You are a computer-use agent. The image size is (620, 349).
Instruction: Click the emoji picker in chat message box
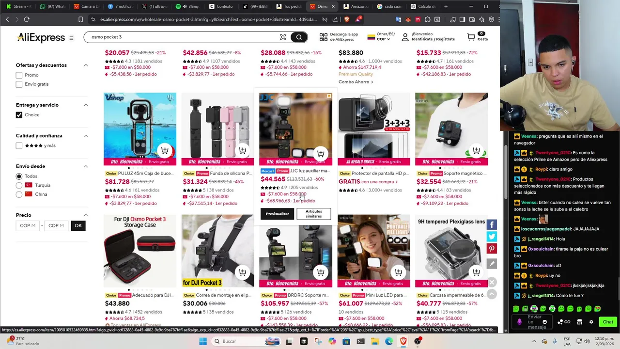click(x=544, y=322)
